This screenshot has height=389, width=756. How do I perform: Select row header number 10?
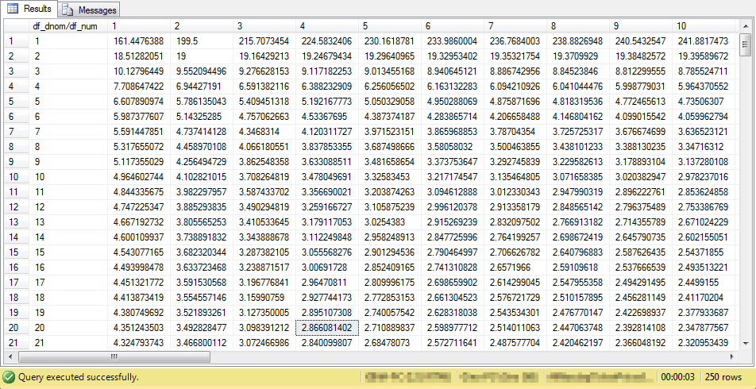17,177
